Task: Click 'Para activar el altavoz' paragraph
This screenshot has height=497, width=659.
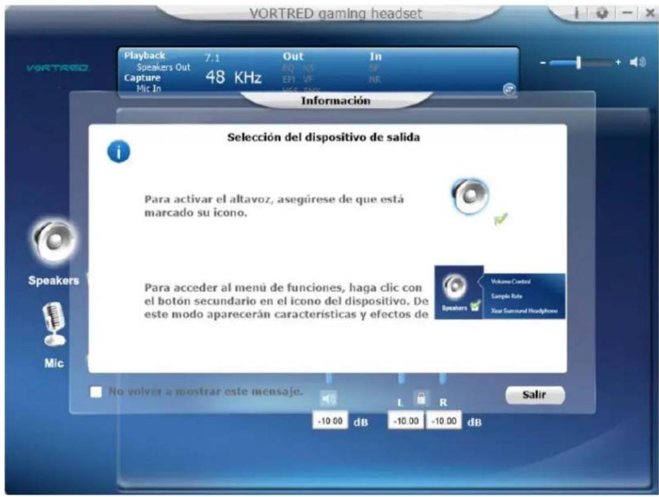Action: 274,206
